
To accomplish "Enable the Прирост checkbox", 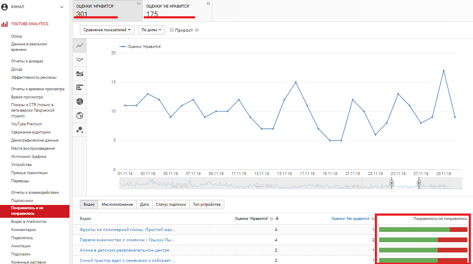I will click(x=172, y=30).
